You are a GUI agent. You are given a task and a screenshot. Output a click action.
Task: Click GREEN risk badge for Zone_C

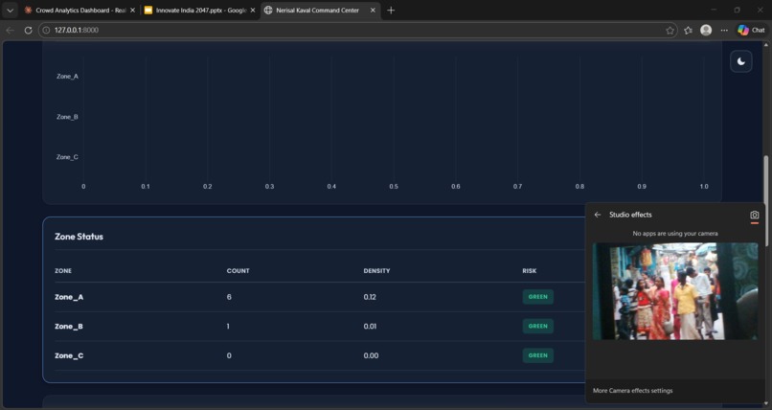[537, 355]
